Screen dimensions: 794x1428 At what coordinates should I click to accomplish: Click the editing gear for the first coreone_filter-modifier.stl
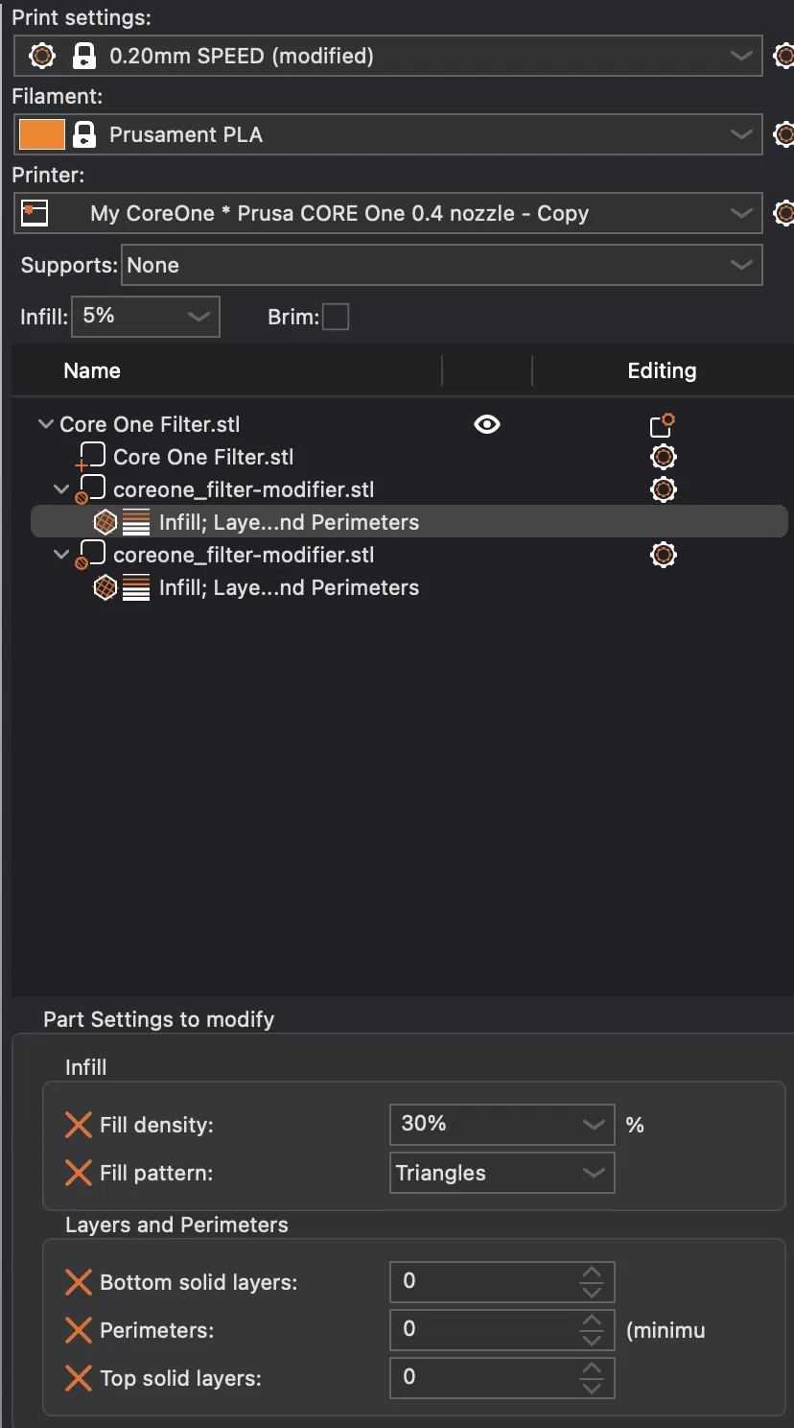[663, 489]
